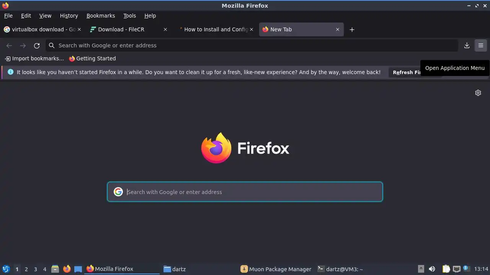The width and height of the screenshot is (490, 275).
Task: Open the Edit menu
Action: pos(26,16)
